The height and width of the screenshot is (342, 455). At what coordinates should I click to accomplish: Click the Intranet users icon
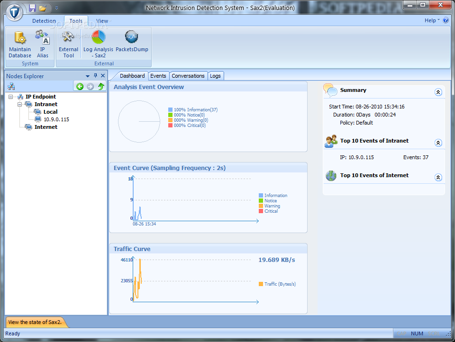[331, 141]
